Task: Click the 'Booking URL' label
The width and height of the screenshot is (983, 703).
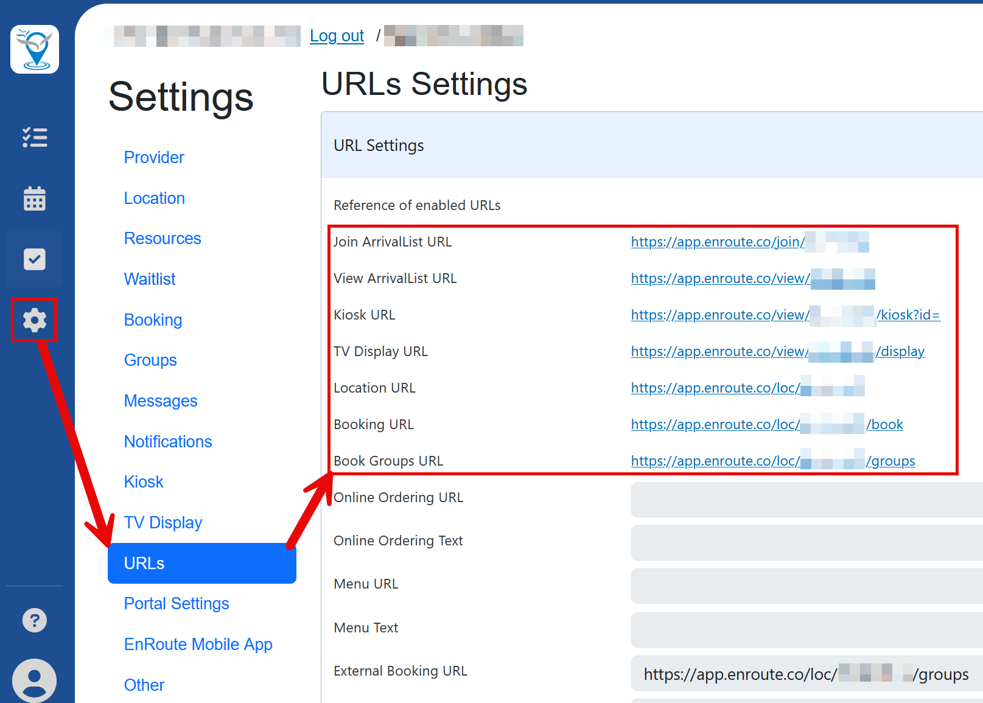Action: [x=374, y=424]
